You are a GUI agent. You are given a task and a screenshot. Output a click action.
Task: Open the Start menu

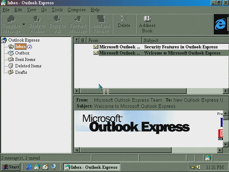(x=11, y=167)
